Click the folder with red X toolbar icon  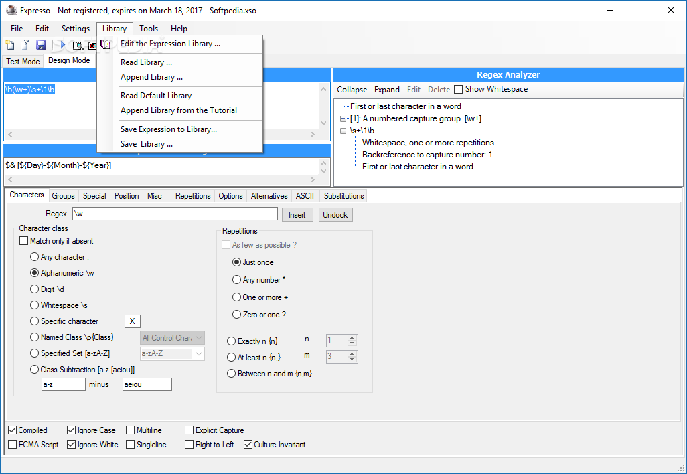[x=92, y=45]
